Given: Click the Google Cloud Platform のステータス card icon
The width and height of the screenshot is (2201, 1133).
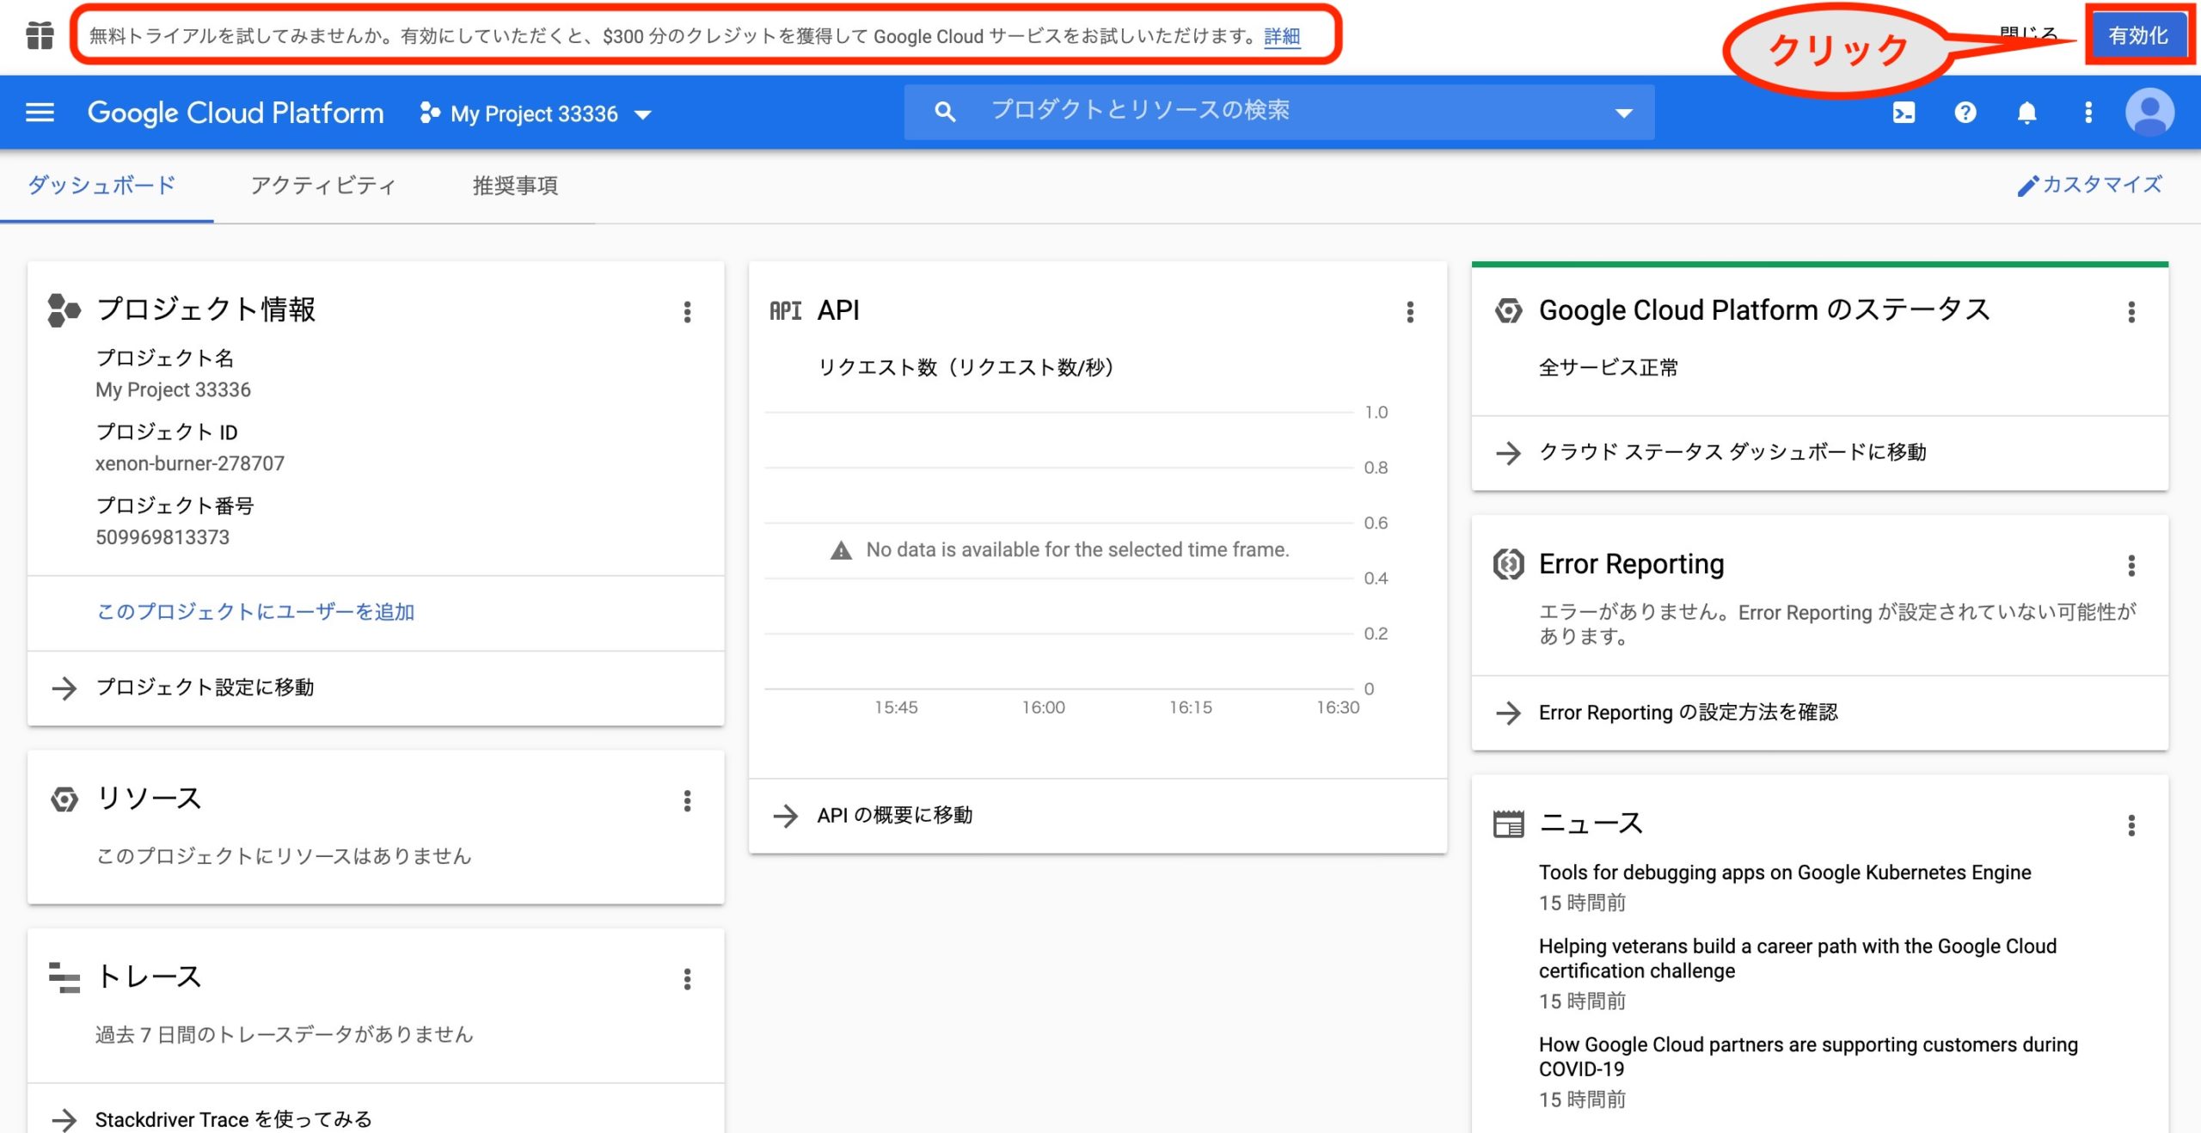Looking at the screenshot, I should [x=1508, y=310].
